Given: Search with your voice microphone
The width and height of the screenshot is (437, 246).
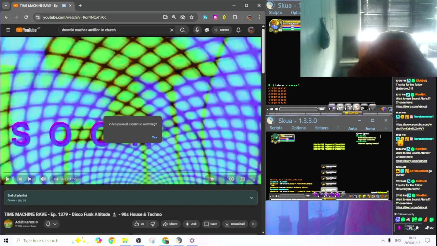Looking at the screenshot, I should (197, 30).
